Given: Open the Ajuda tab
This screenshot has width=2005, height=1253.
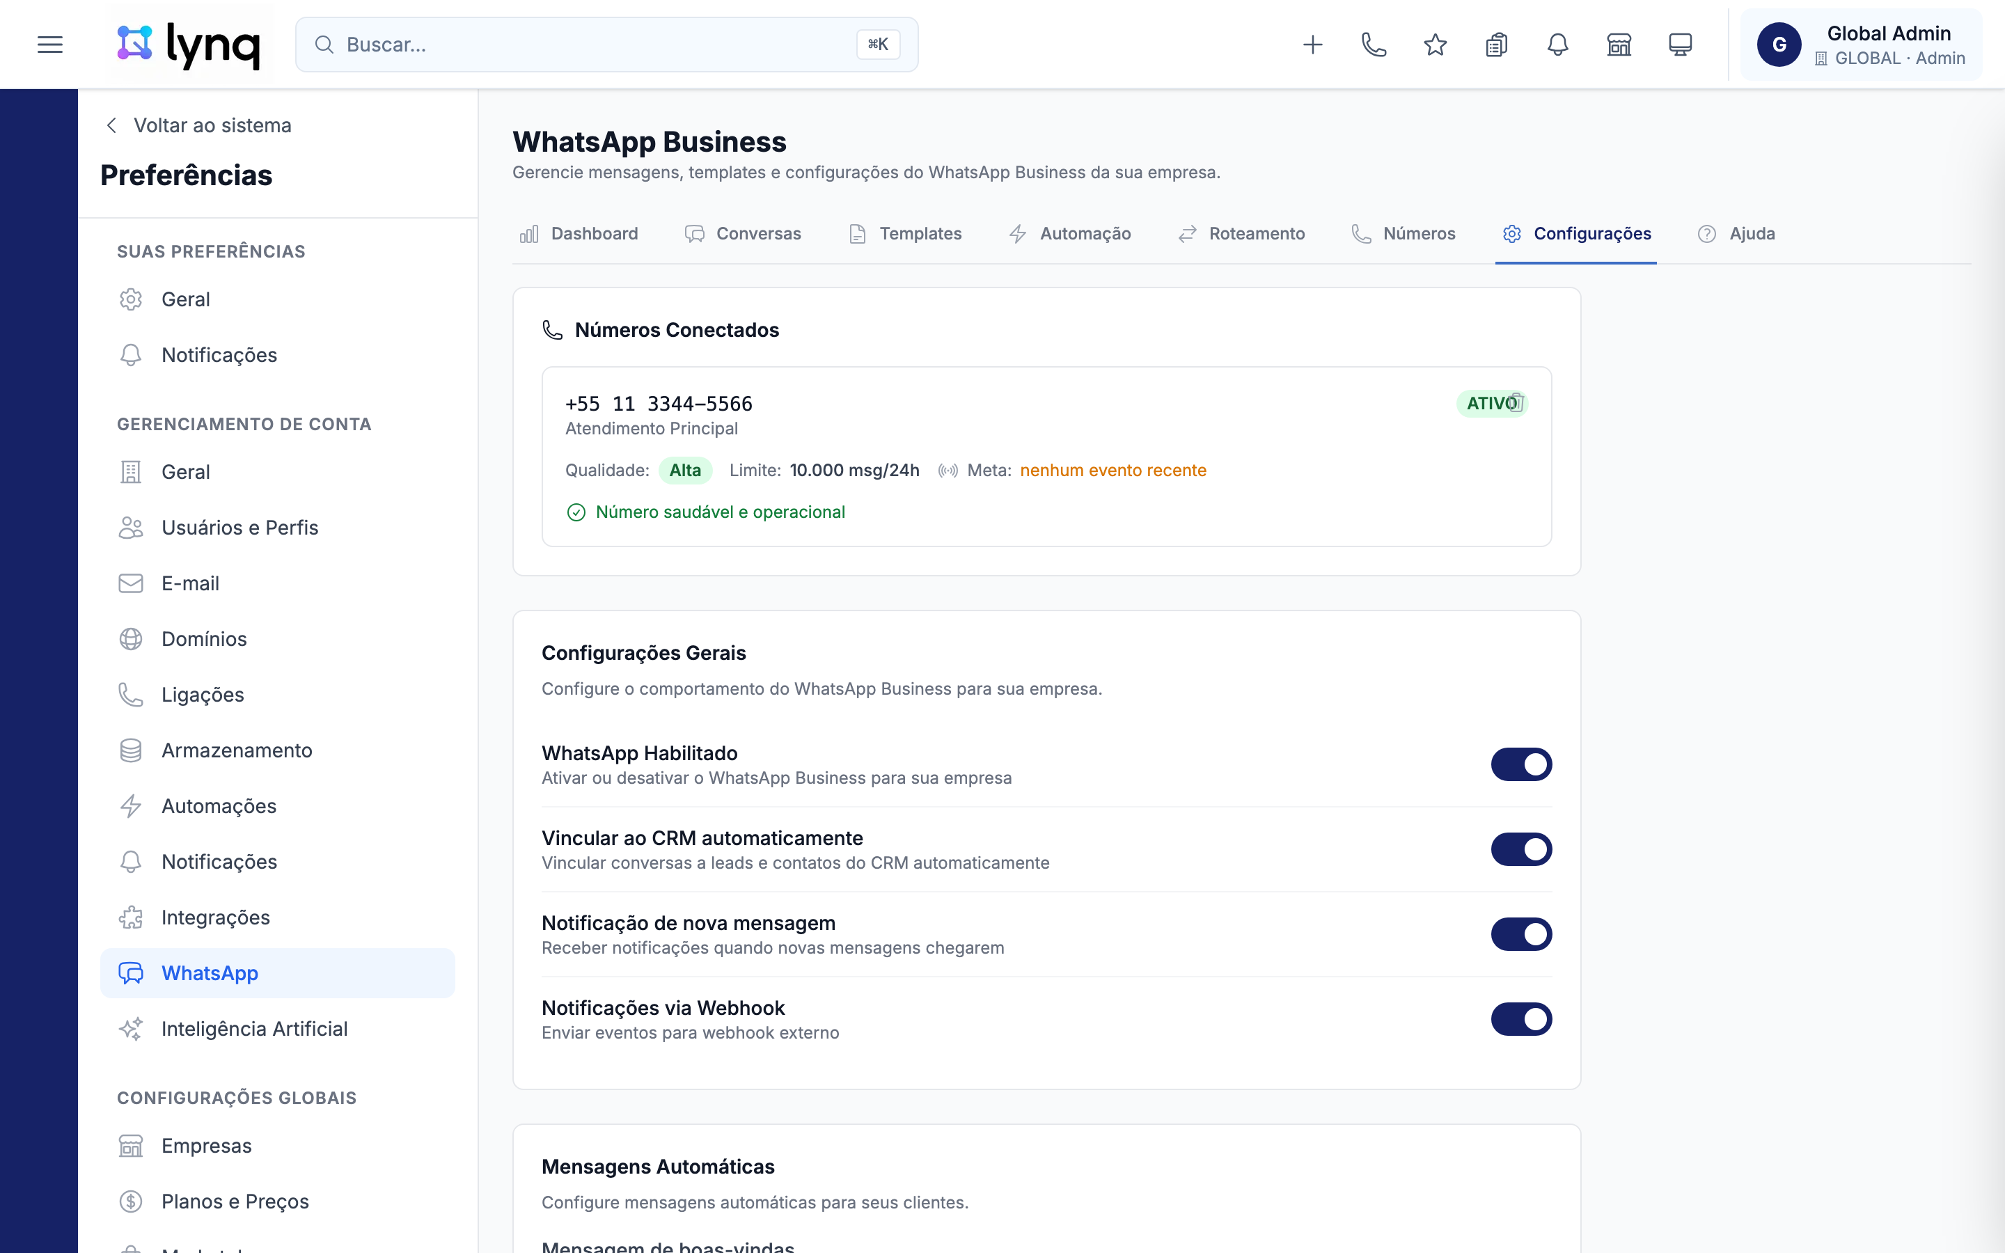Looking at the screenshot, I should click(x=1736, y=234).
